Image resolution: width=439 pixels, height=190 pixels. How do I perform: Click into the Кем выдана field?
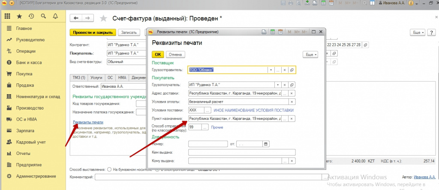pyautogui.click(x=242, y=152)
